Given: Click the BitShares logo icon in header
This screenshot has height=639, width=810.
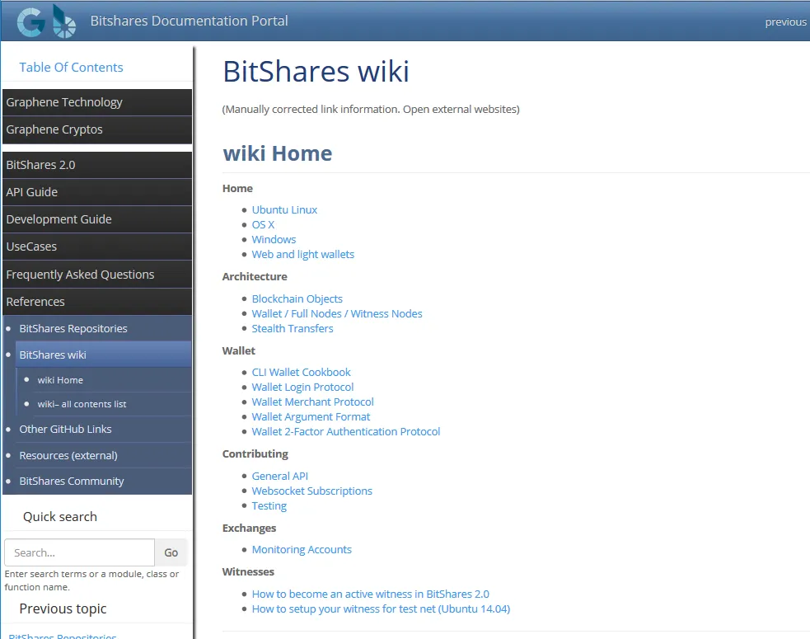Looking at the screenshot, I should point(64,21).
